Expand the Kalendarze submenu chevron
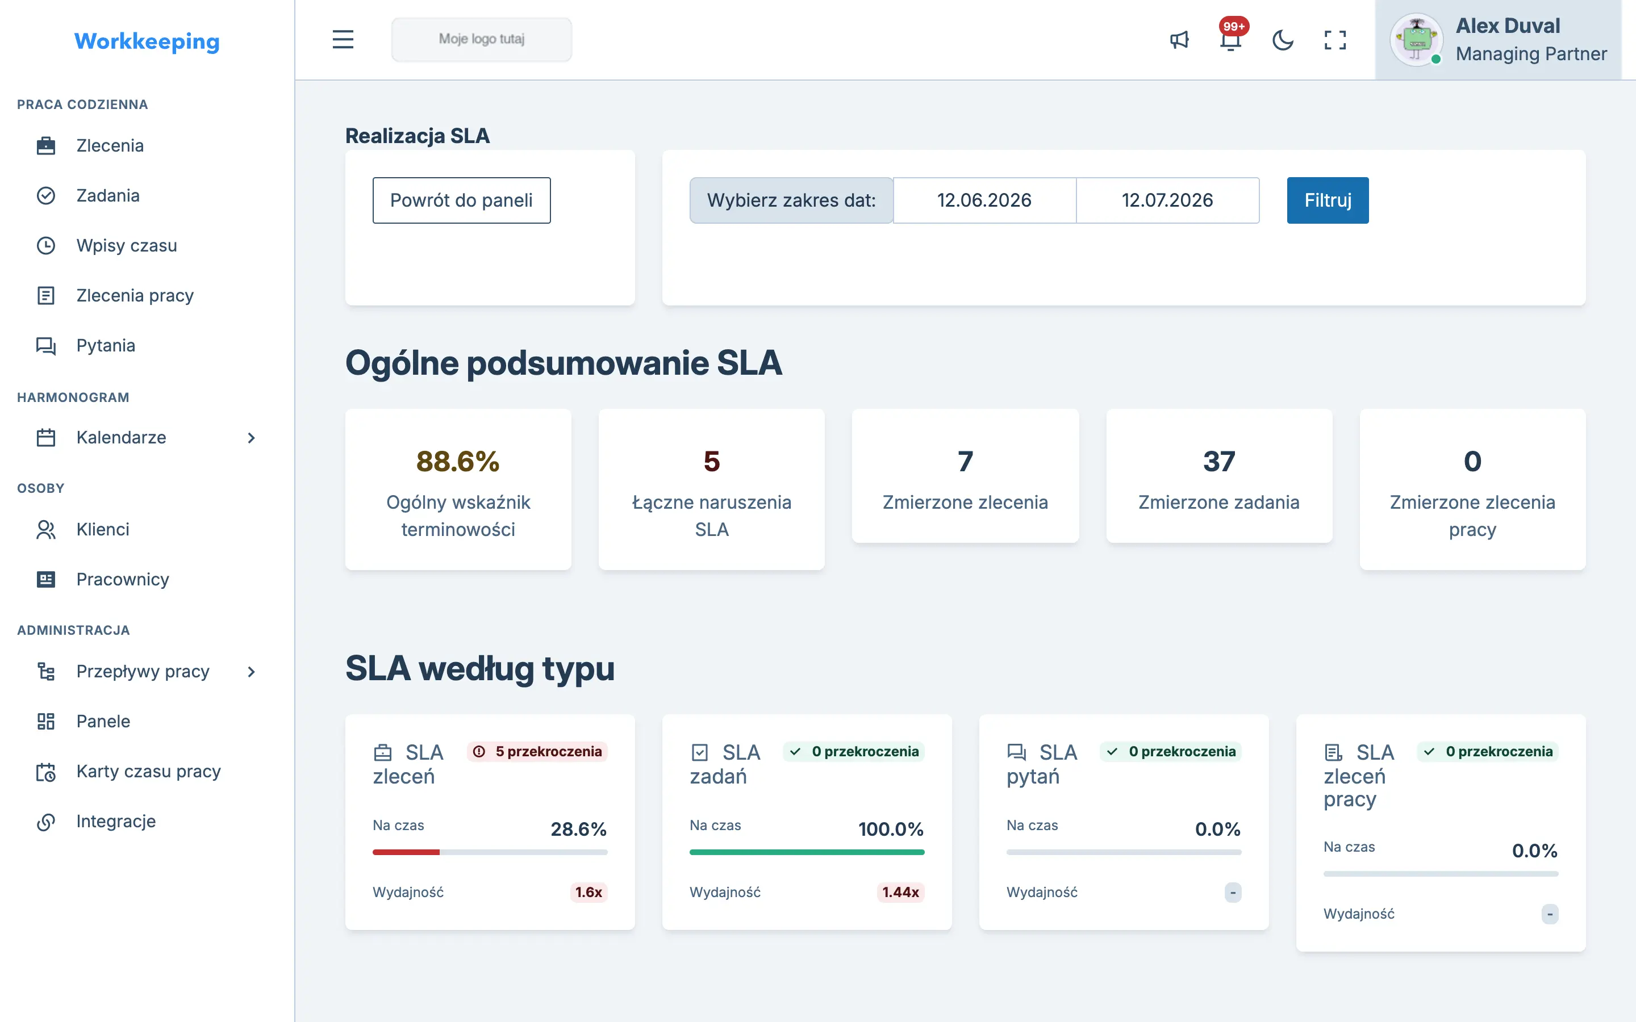The width and height of the screenshot is (1636, 1022). tap(252, 437)
